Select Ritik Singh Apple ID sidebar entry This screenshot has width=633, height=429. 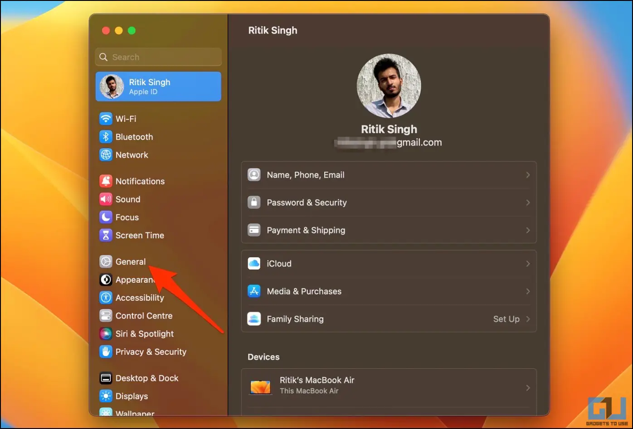tap(158, 87)
